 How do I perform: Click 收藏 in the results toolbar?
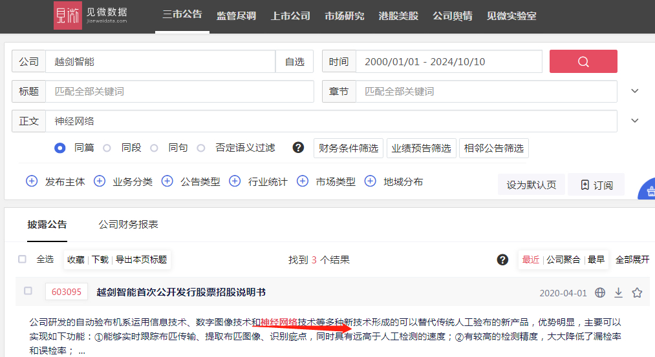pos(76,260)
